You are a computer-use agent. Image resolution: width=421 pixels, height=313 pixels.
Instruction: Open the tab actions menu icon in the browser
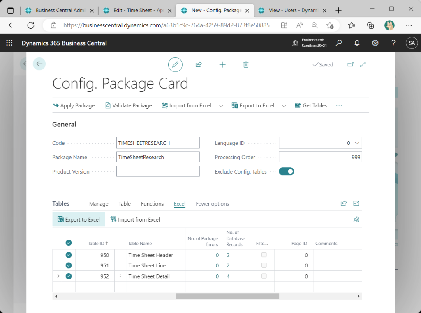[x=10, y=11]
